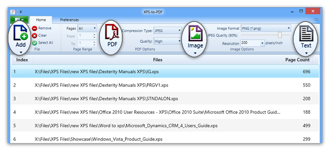Adjust the JPEG Quality slider handle
The height and width of the screenshot is (152, 330).
(280, 35)
